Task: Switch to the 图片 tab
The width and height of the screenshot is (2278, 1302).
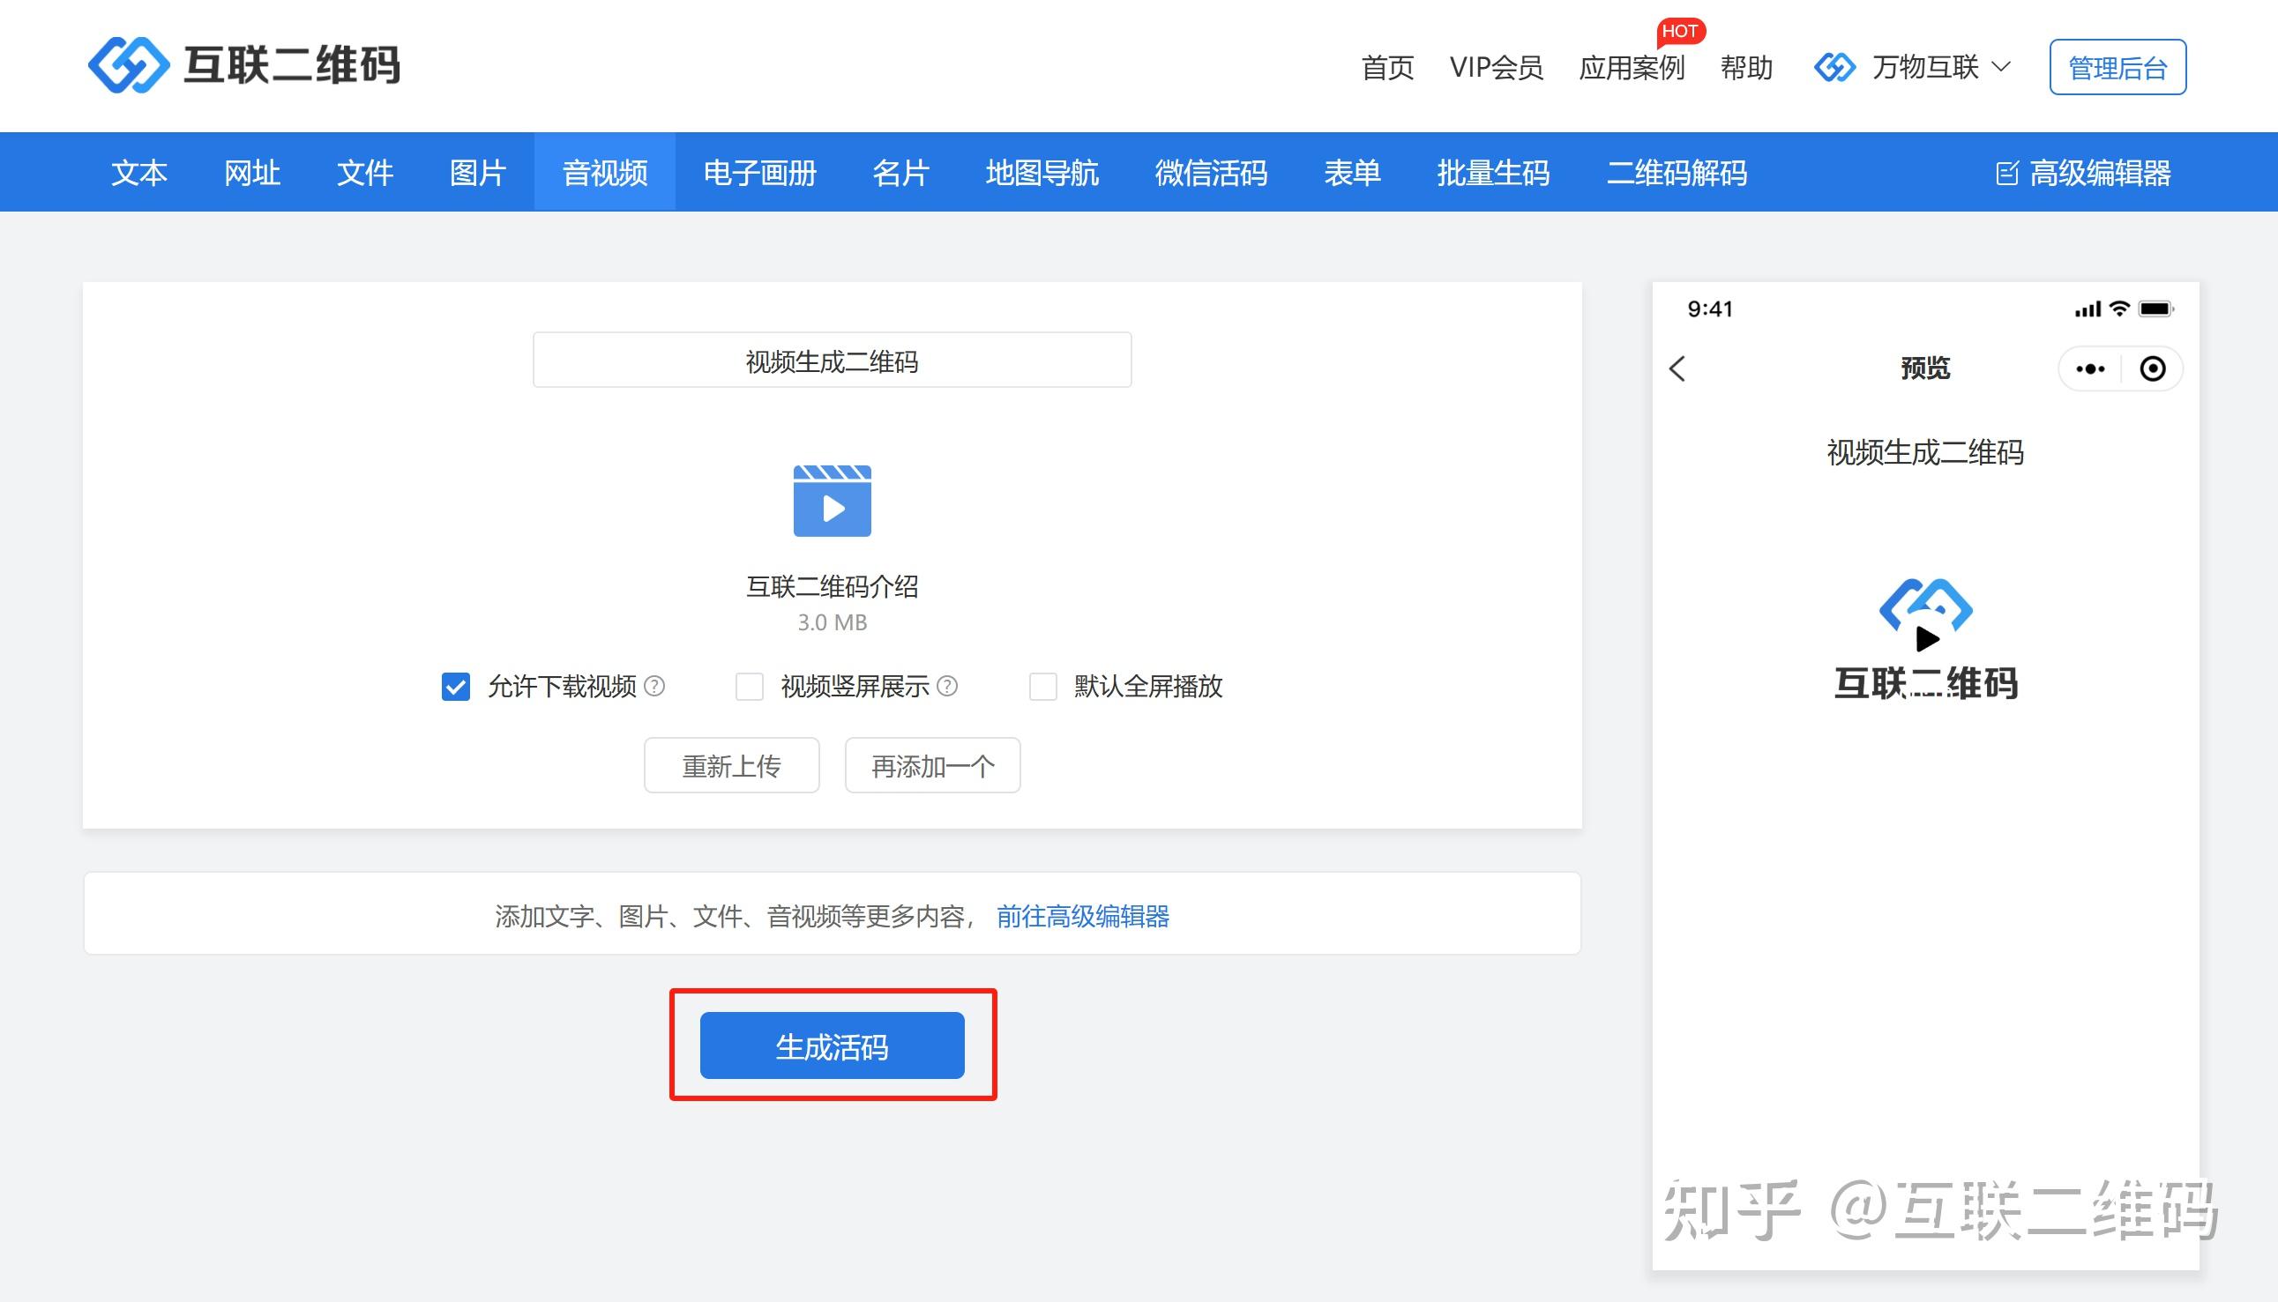Action: [478, 173]
